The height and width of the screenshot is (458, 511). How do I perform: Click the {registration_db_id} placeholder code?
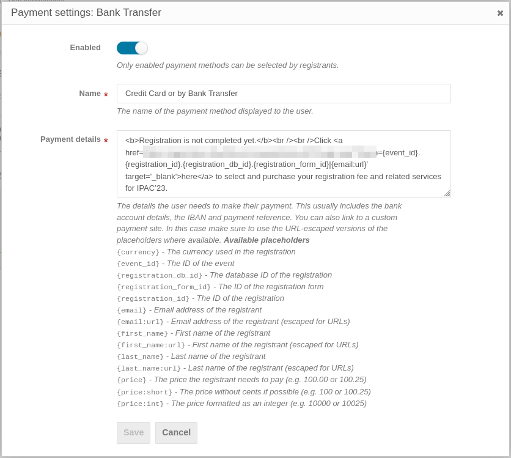click(x=160, y=275)
